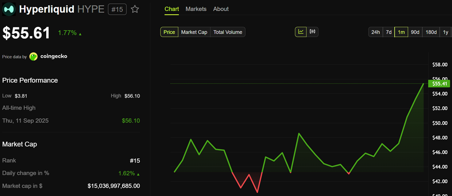Click the $55.61 headline price

(x=26, y=33)
